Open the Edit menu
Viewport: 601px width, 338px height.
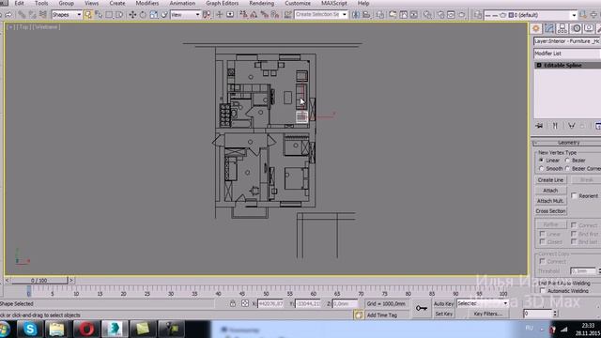pyautogui.click(x=19, y=3)
